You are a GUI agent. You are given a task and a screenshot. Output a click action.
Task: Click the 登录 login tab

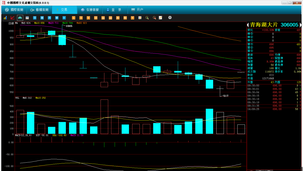[115, 10]
